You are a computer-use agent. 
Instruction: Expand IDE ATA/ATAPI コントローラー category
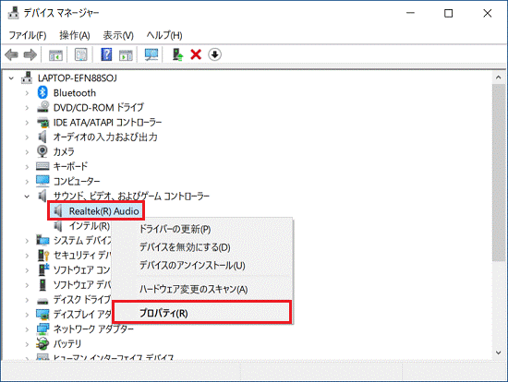coord(27,123)
